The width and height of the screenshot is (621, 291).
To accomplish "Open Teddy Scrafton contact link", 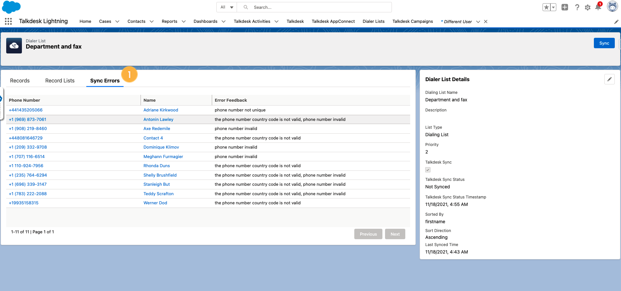I will (159, 194).
